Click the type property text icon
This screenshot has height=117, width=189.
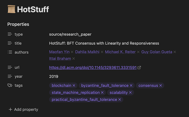coord(10,34)
